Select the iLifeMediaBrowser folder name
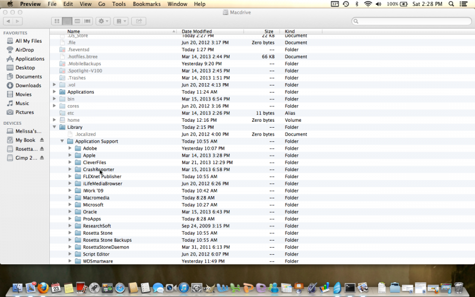This screenshot has height=297, width=475. click(102, 184)
